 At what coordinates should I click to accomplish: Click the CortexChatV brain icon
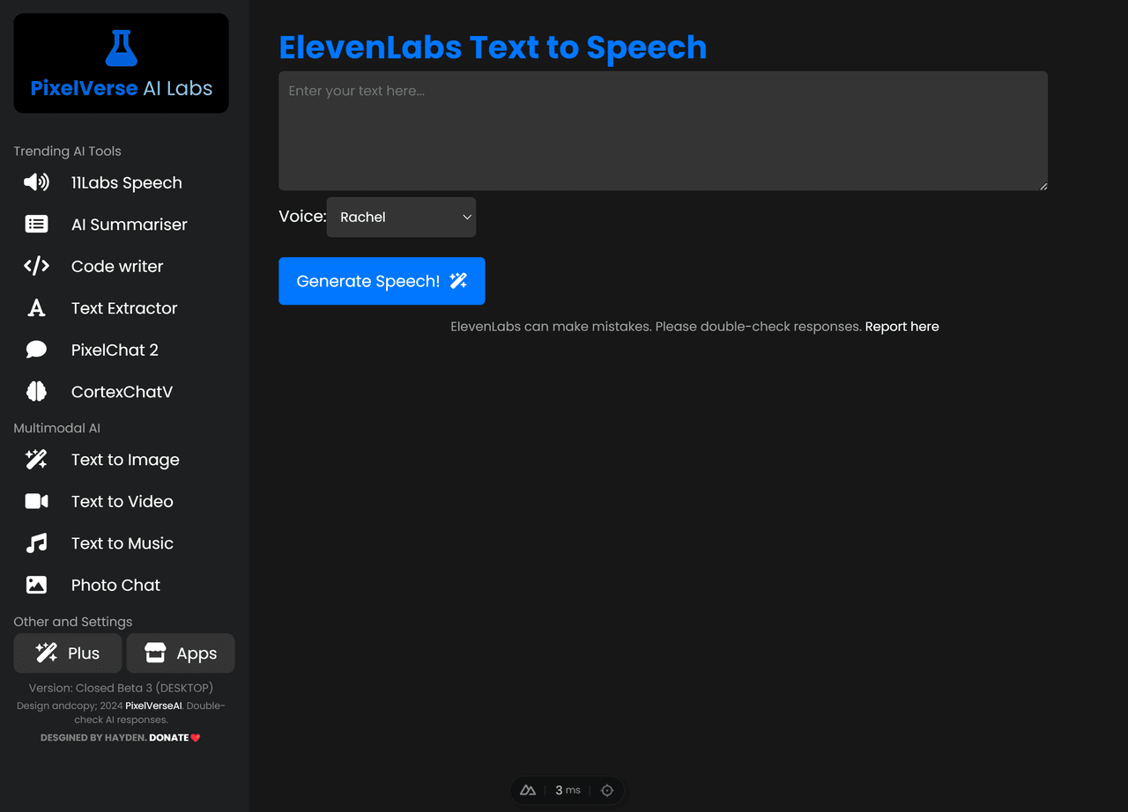click(36, 392)
